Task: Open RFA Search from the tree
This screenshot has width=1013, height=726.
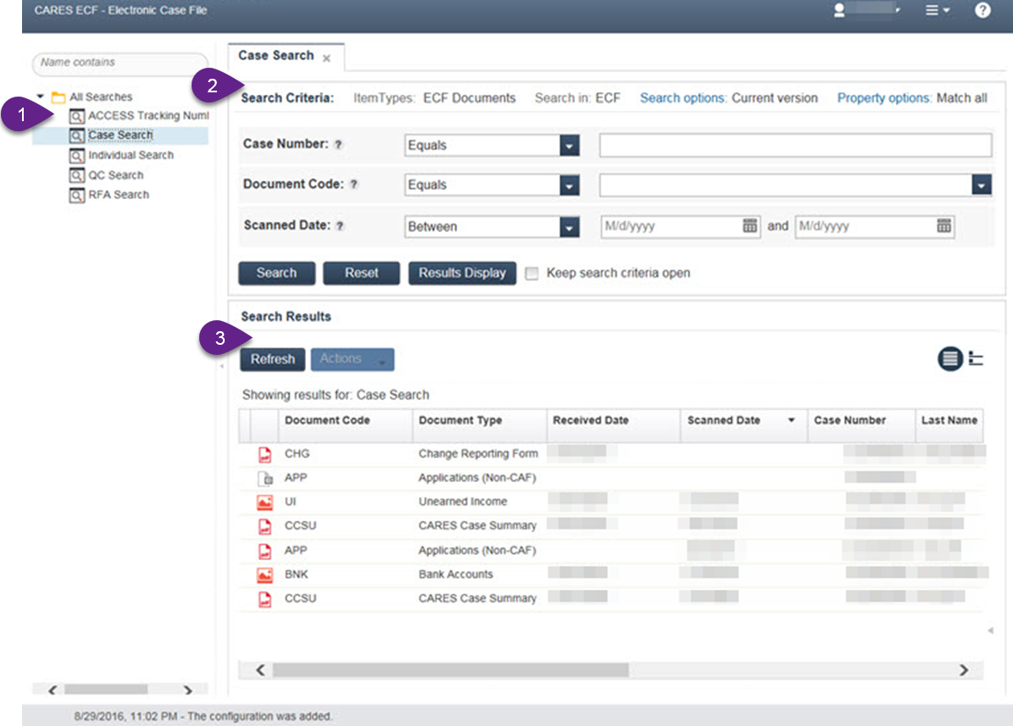Action: pos(119,194)
